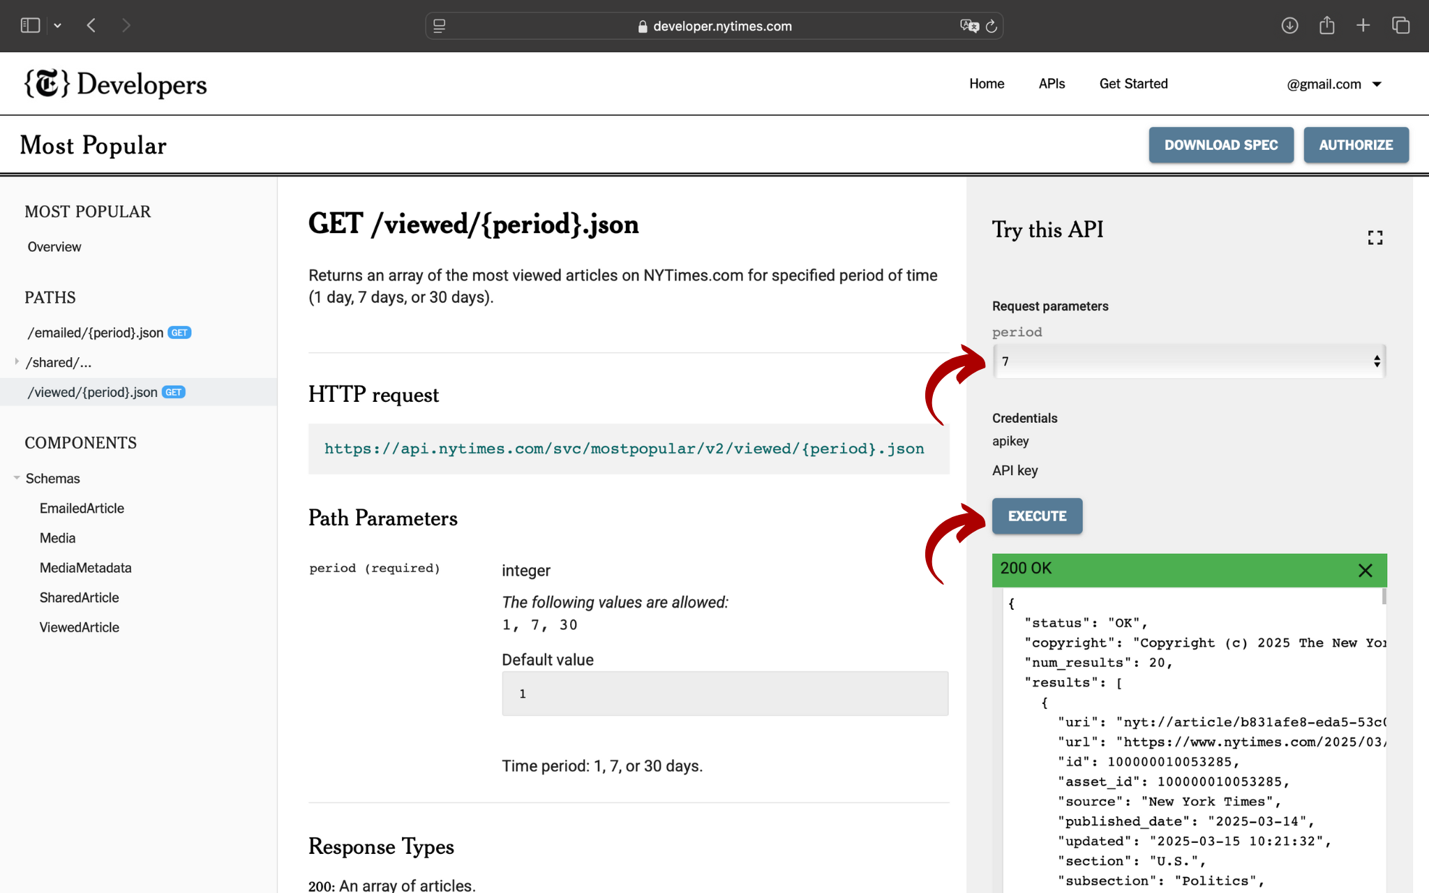1429x893 pixels.
Task: Open the period dropdown showing 7
Action: click(1189, 361)
